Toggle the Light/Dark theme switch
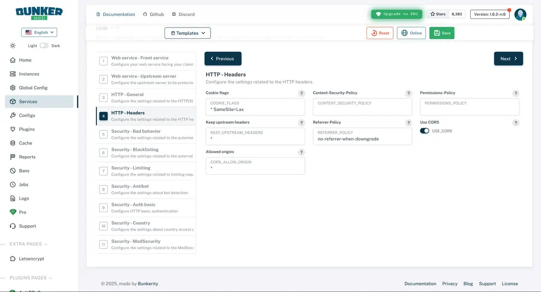This screenshot has height=292, width=541. coord(44,46)
